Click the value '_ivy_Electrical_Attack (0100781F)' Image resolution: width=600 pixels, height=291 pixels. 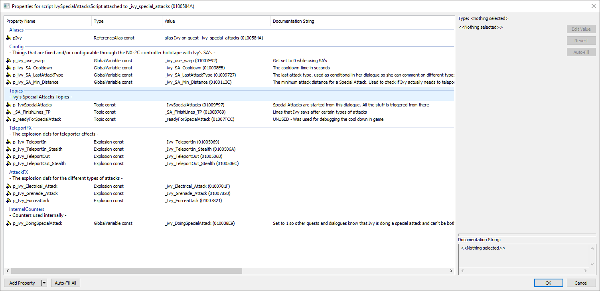(197, 186)
